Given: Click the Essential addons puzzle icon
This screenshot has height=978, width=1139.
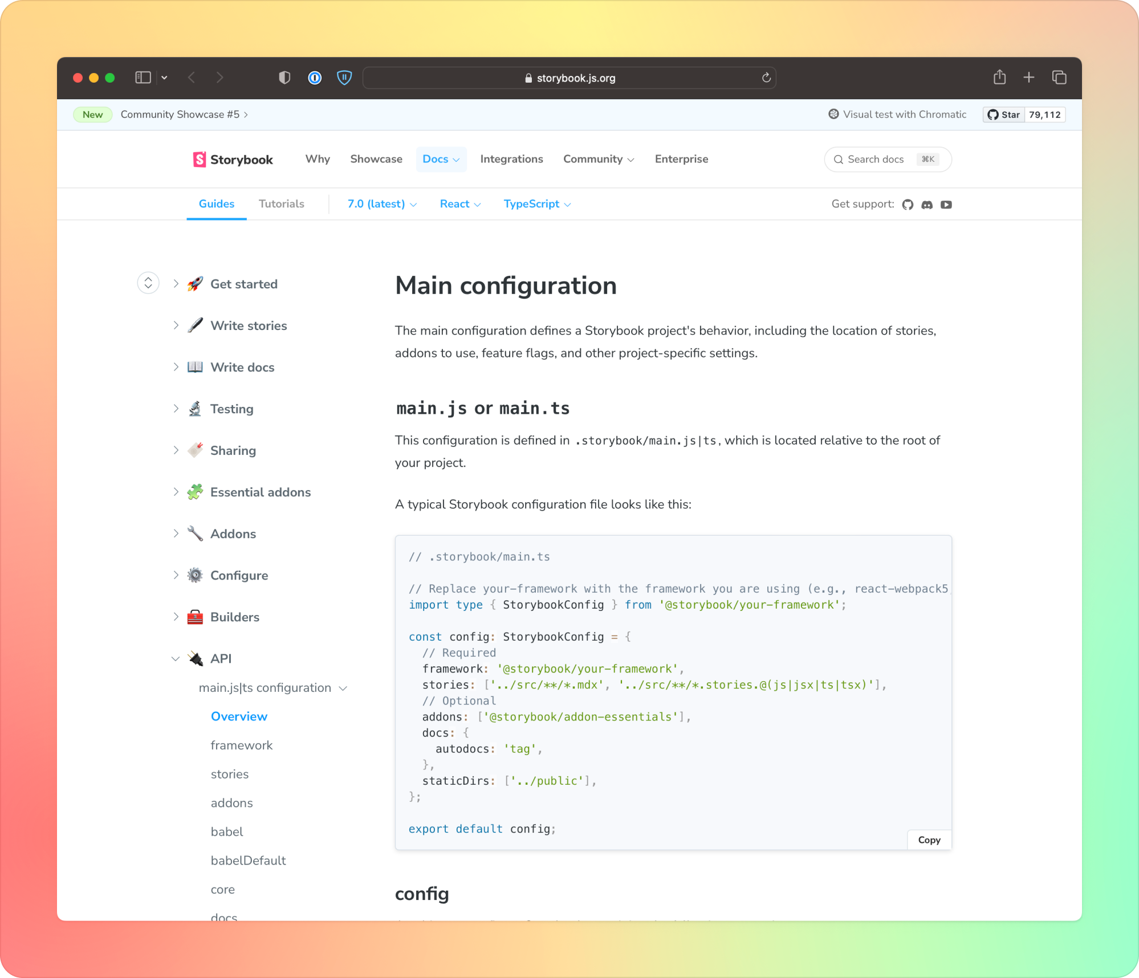Looking at the screenshot, I should [x=195, y=491].
